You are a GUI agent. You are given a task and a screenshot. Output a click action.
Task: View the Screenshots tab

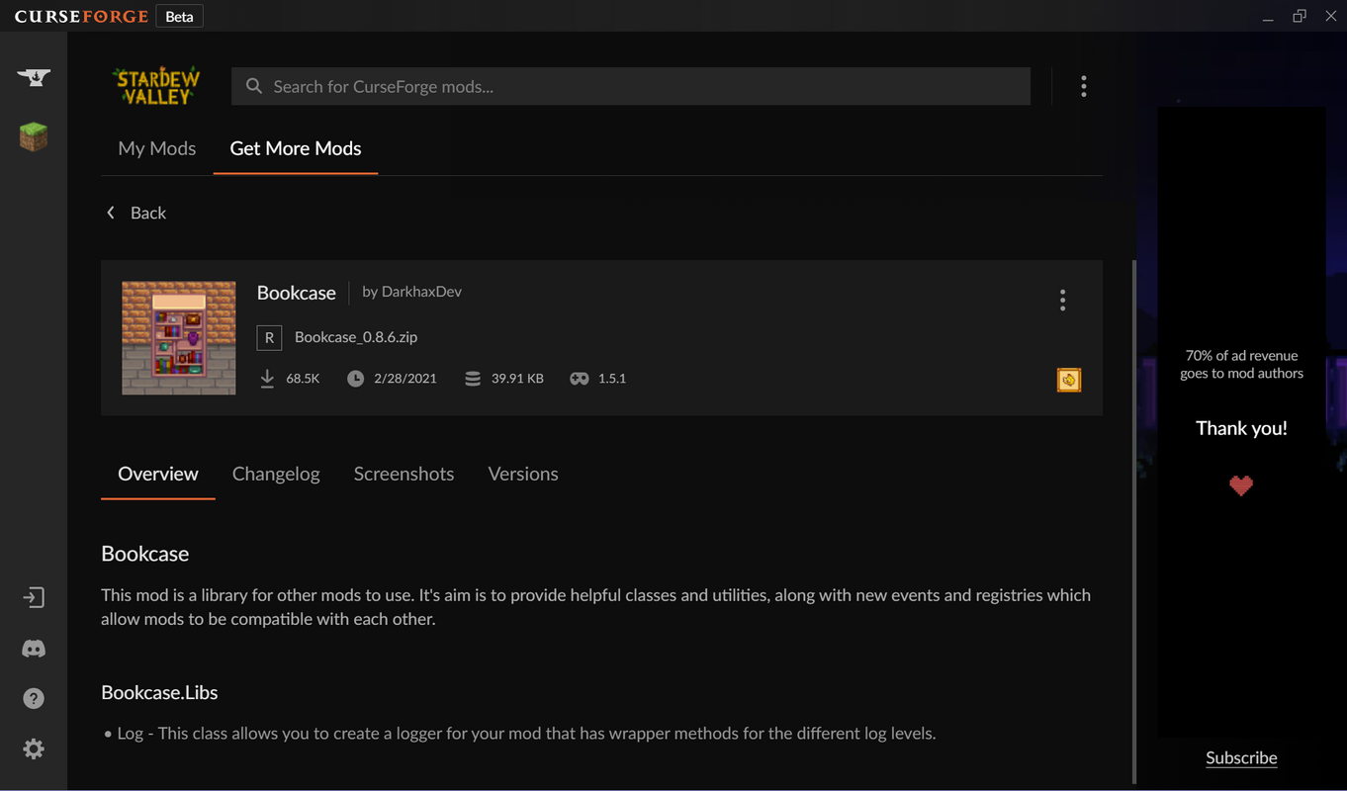tap(404, 474)
